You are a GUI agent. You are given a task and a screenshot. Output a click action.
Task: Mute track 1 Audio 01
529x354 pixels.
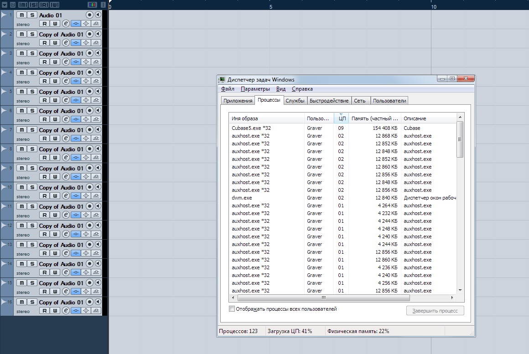point(21,15)
